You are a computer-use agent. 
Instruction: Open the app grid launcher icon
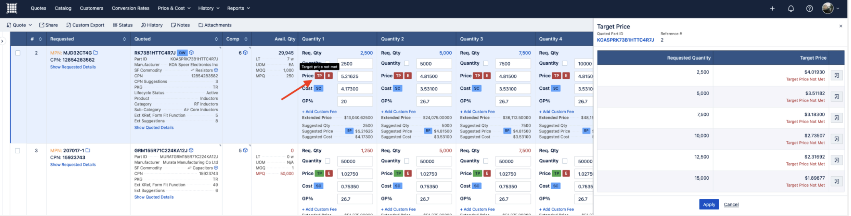point(12,8)
